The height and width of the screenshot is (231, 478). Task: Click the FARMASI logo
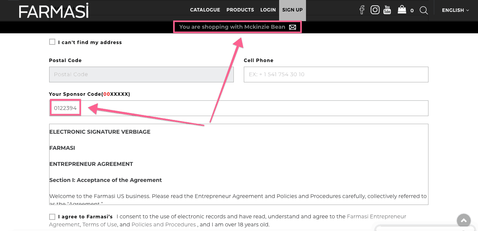[x=54, y=10]
